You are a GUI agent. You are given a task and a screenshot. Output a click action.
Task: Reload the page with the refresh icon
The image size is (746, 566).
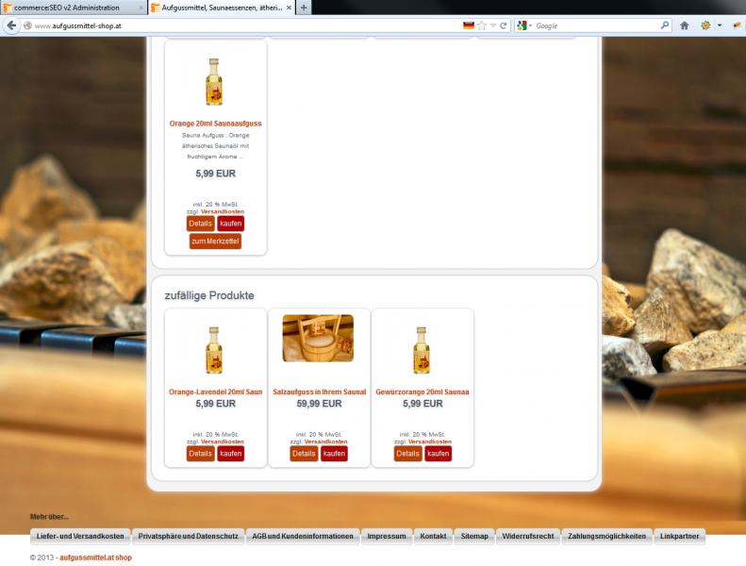[504, 25]
